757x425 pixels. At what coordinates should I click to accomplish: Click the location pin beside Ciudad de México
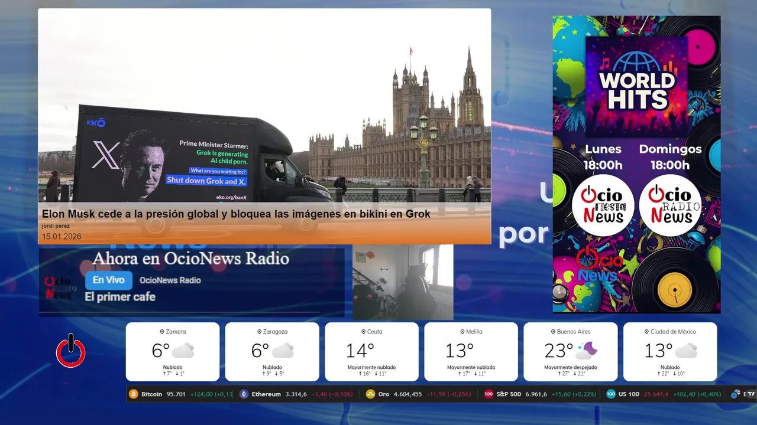tap(646, 332)
